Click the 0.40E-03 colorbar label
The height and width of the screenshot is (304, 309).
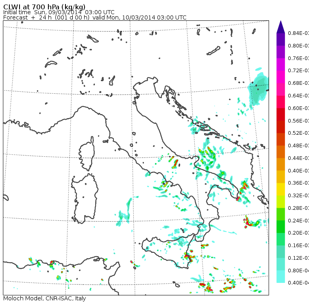tap(298, 170)
